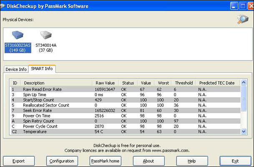This screenshot has height=167, width=254.
Task: Sort by the Raw Value column header
Action: [x=105, y=83]
